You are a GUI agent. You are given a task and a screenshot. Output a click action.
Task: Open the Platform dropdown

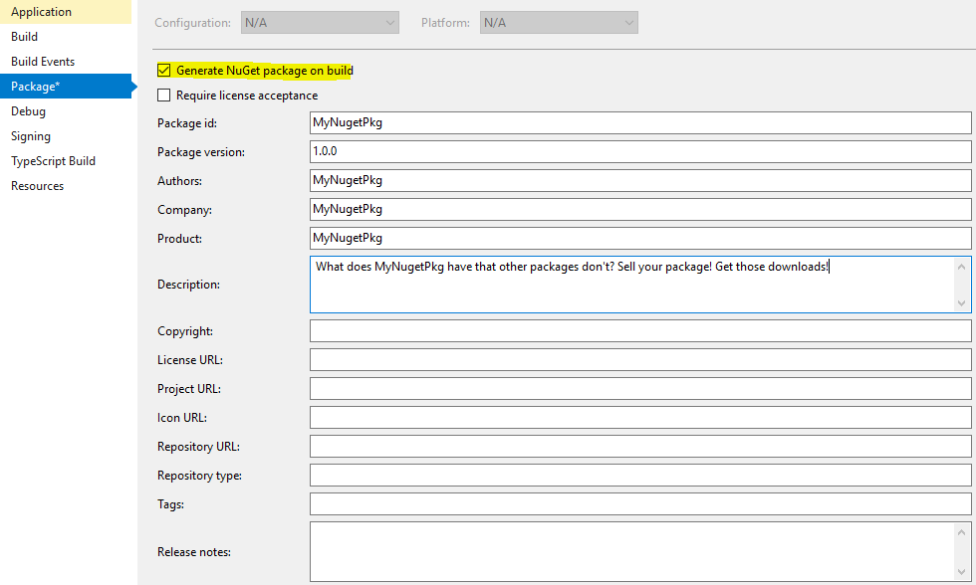click(x=558, y=21)
